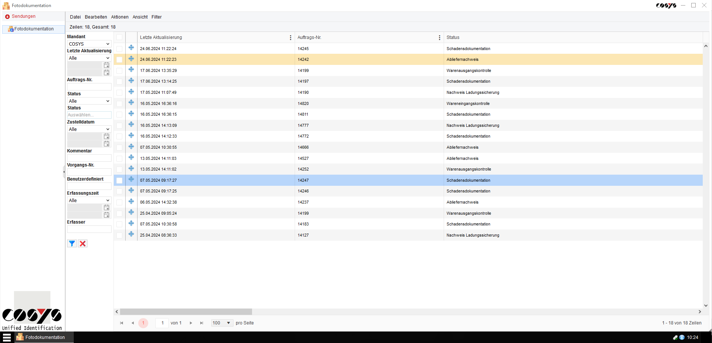The height and width of the screenshot is (343, 712).
Task: Click the move icon for order 14527
Action: 131,157
